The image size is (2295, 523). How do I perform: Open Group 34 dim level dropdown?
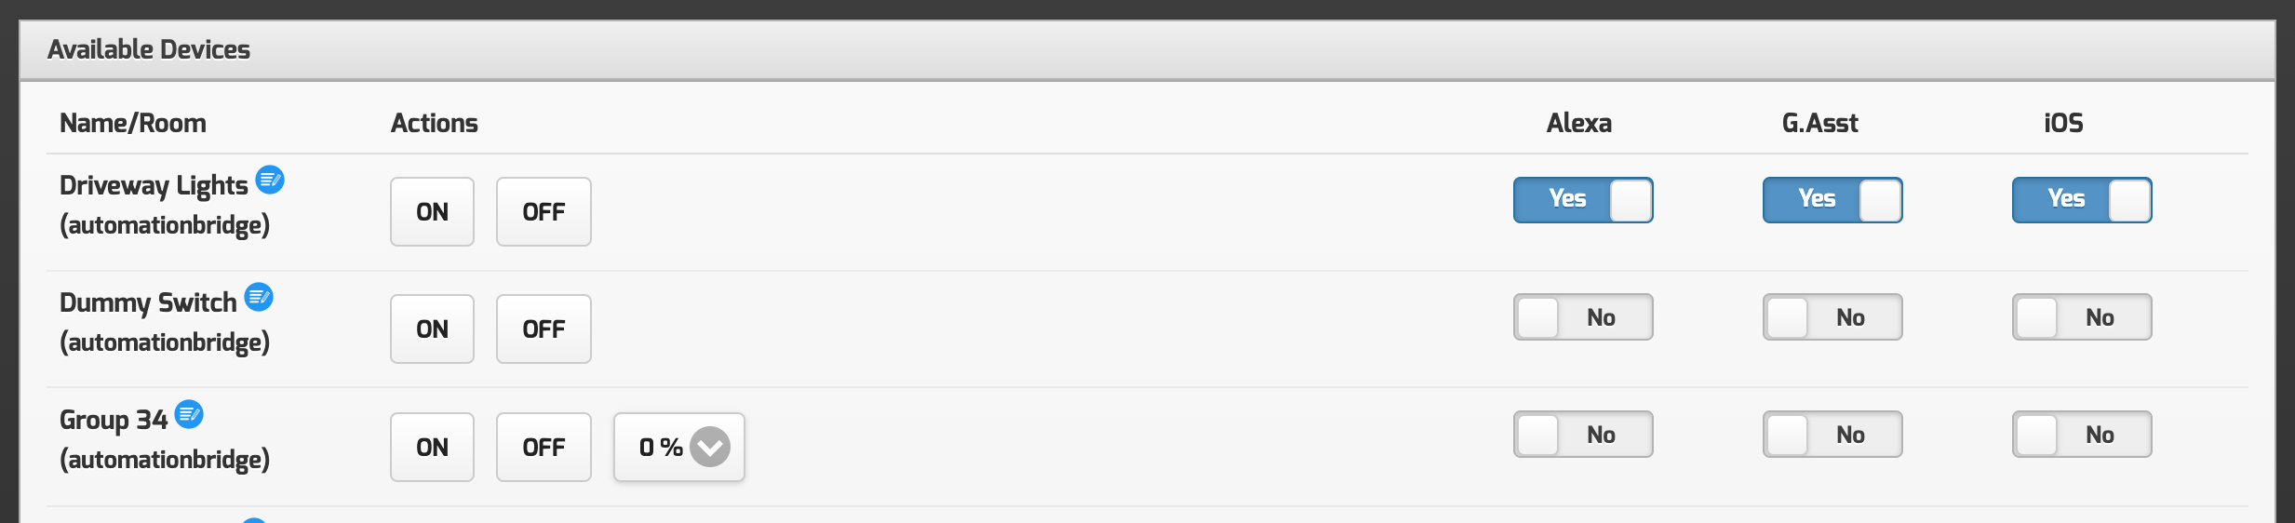click(679, 448)
